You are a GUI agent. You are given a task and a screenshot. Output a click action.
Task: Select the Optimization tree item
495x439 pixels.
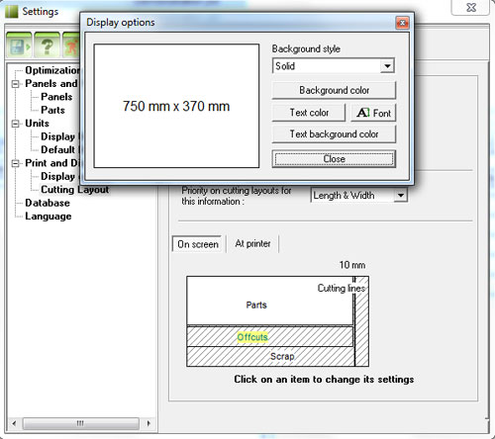point(52,70)
